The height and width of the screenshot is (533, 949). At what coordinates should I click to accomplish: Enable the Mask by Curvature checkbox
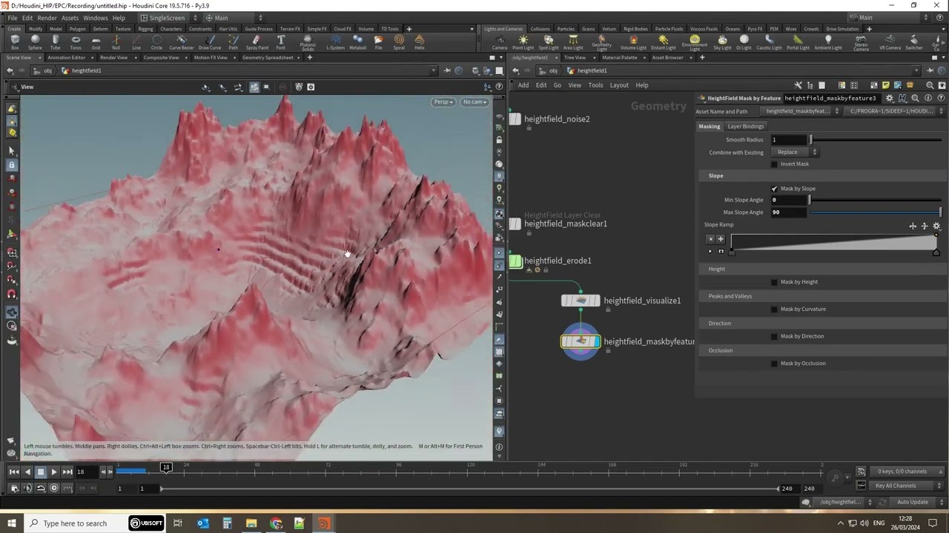(774, 309)
